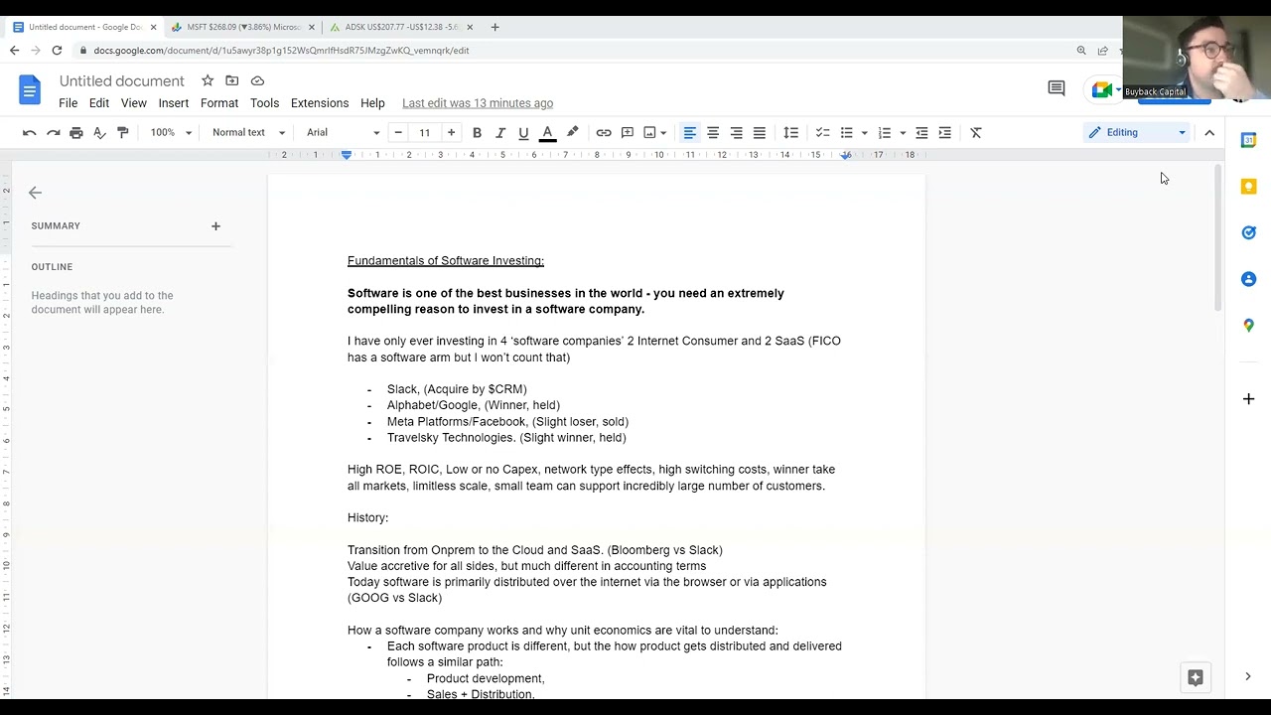Click the Spelling and grammar check icon
The image size is (1271, 715).
pos(99,132)
